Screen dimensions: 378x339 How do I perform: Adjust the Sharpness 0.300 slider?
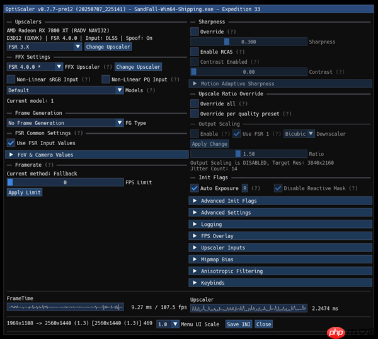tap(249, 42)
